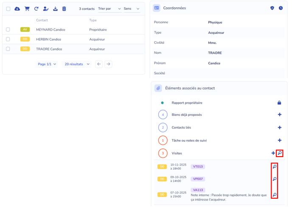Image resolution: width=292 pixels, height=208 pixels.
Task: Expand the 20 résultats per-page dropdown
Action: click(77, 64)
